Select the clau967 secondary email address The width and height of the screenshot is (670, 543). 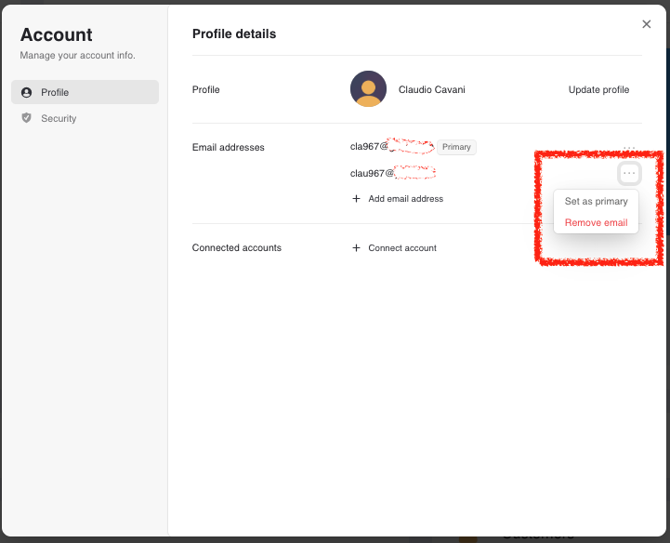coord(392,173)
